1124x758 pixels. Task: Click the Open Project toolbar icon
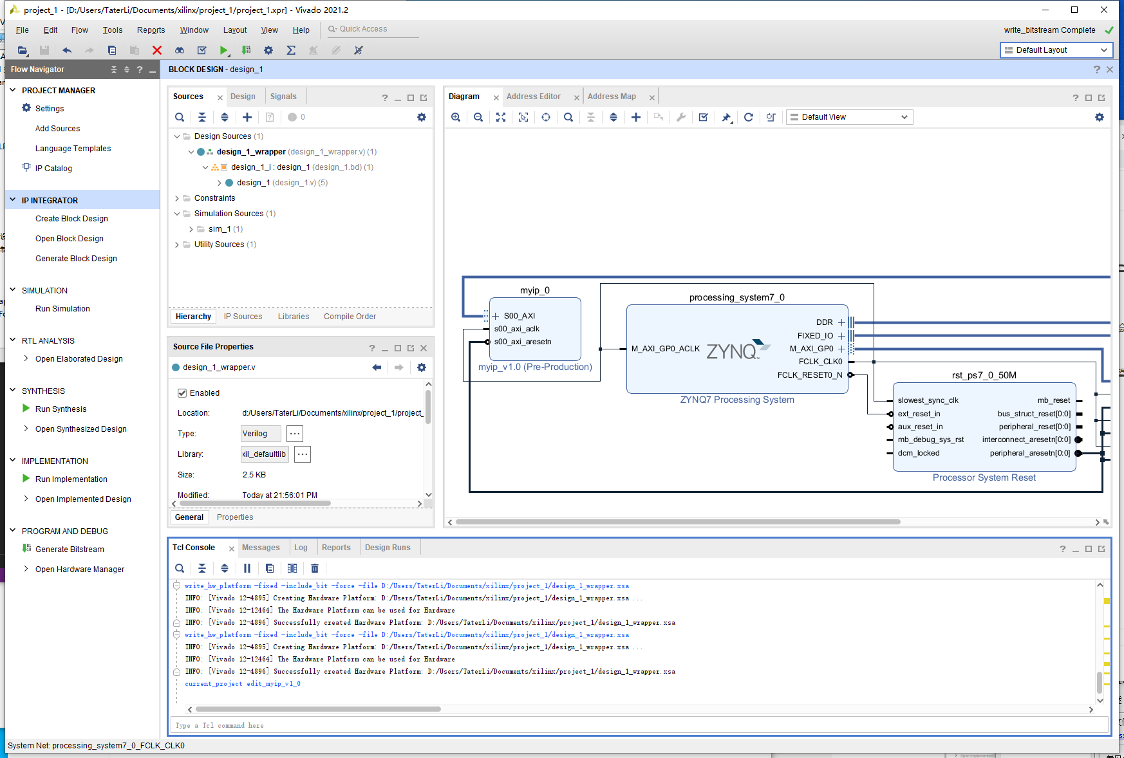(23, 50)
